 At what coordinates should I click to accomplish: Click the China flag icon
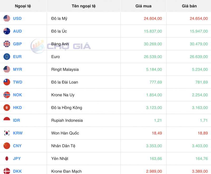[x=7, y=146]
